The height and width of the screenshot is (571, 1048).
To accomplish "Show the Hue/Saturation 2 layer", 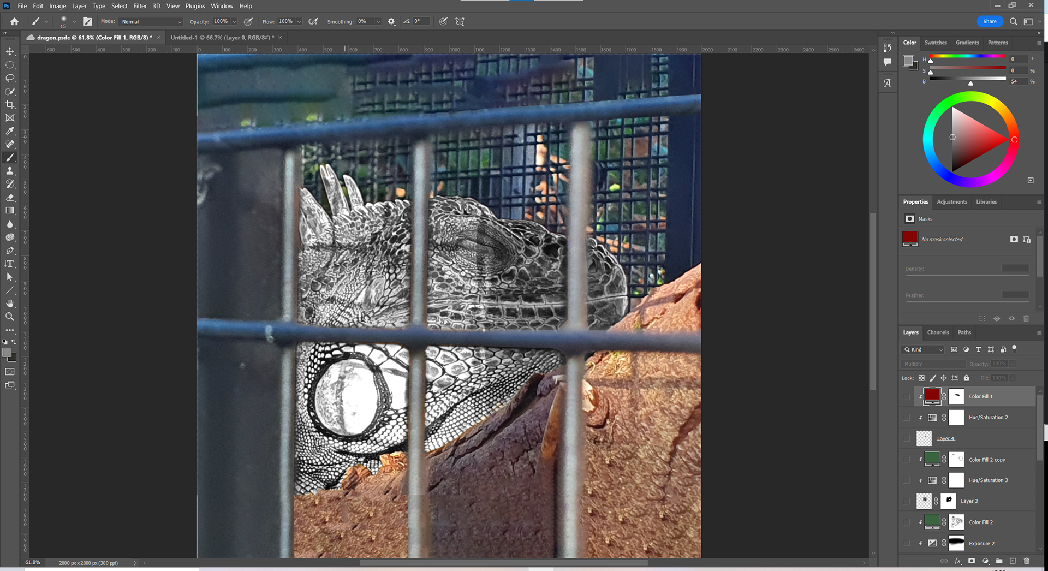I will coord(906,418).
